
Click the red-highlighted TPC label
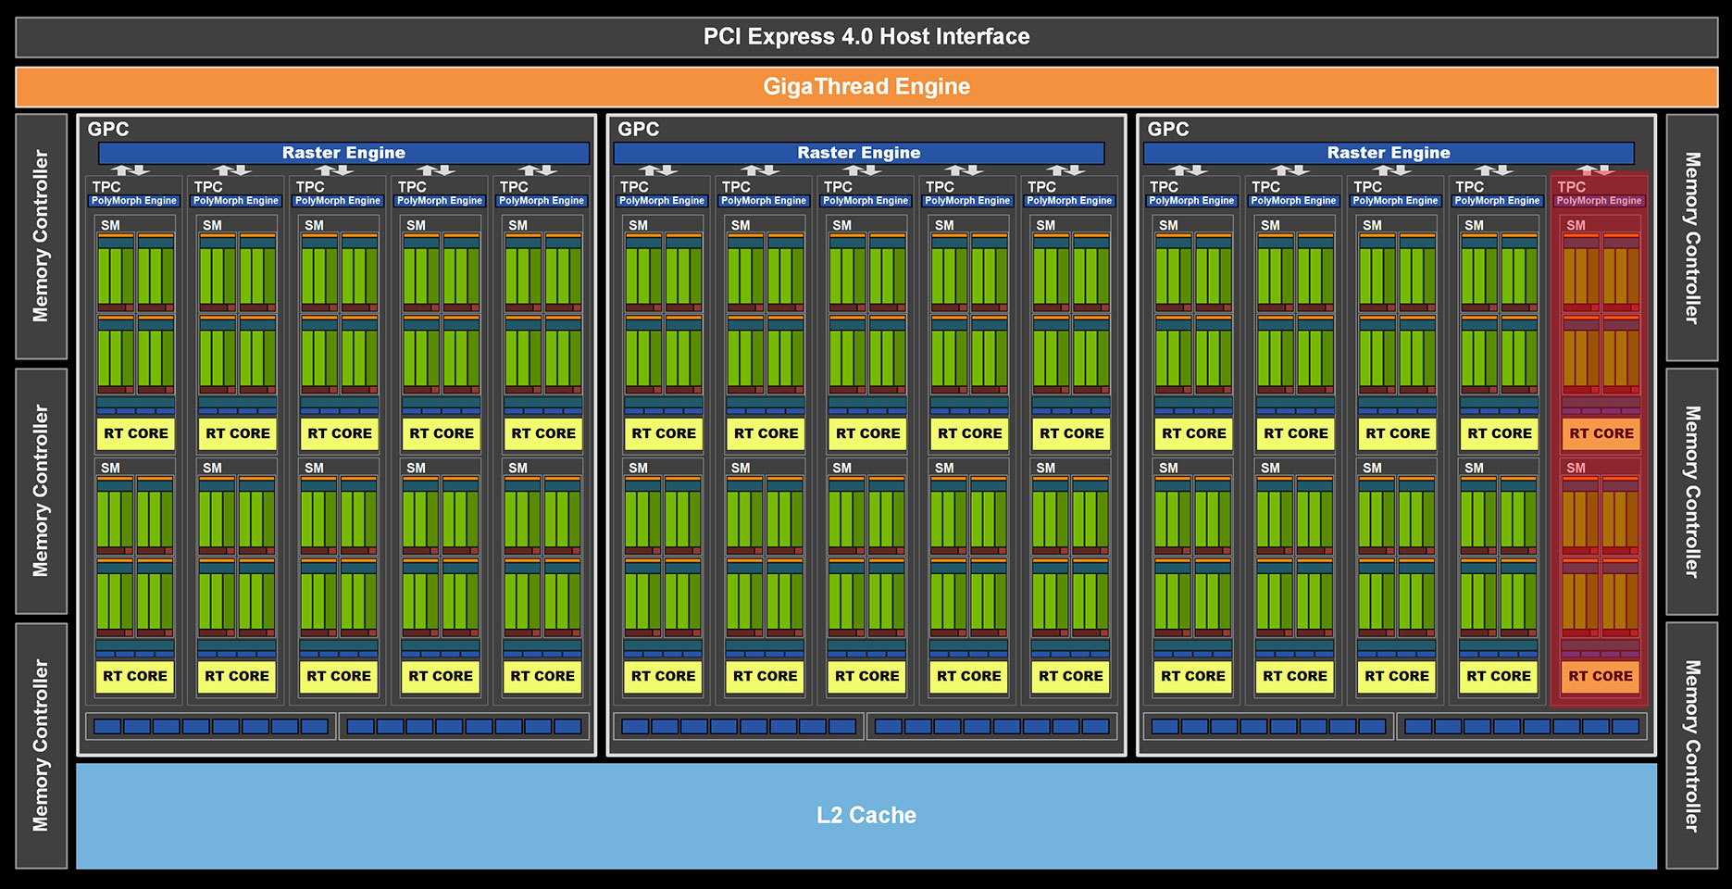point(1571,187)
